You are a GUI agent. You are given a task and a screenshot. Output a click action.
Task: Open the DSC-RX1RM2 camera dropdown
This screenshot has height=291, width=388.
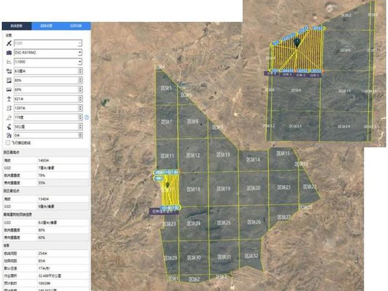tap(80, 52)
